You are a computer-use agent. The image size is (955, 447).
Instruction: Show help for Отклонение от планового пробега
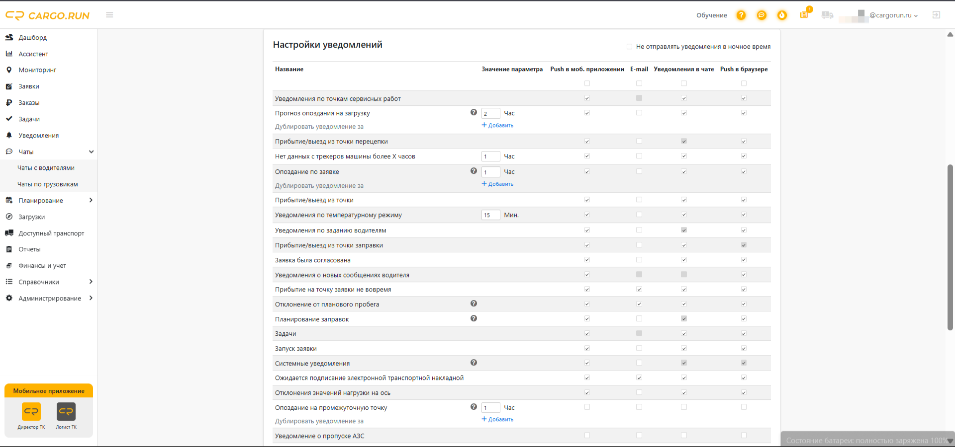(x=474, y=303)
